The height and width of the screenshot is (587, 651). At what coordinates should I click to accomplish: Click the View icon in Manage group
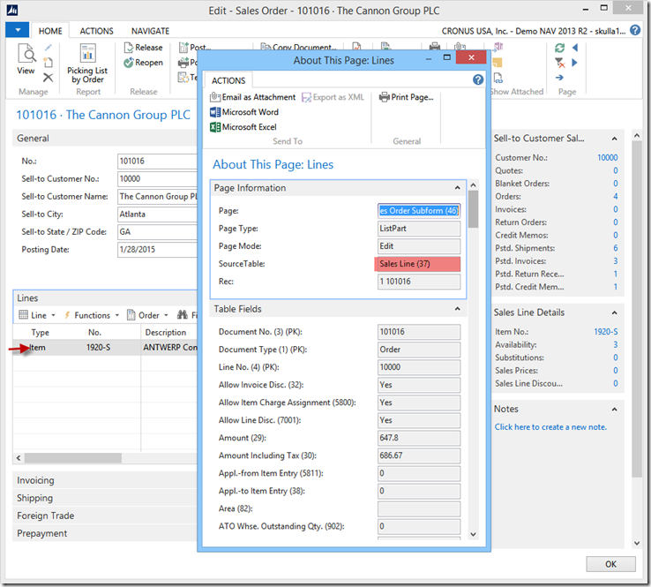click(x=26, y=58)
